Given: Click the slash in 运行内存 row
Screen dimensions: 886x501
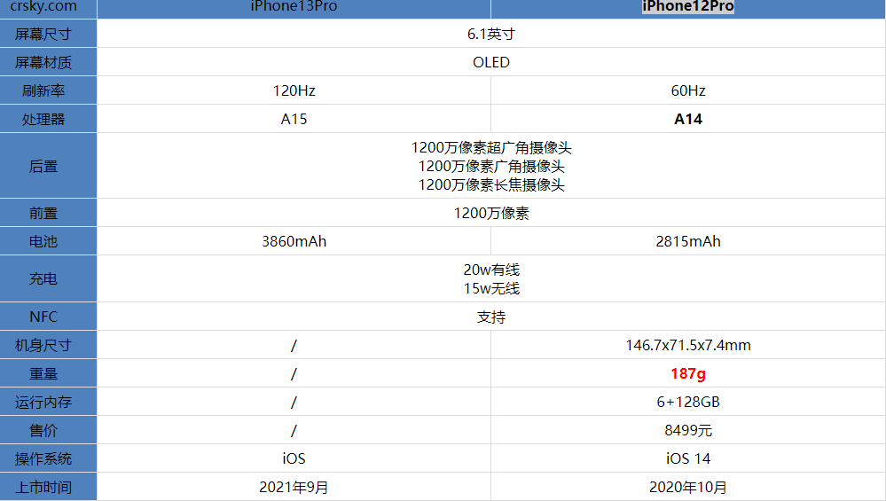Looking at the screenshot, I should tap(294, 403).
